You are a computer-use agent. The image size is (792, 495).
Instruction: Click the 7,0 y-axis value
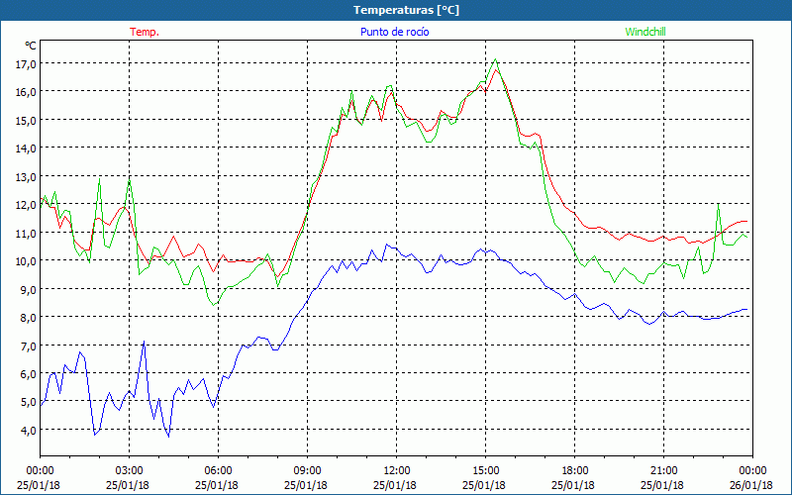click(x=29, y=346)
